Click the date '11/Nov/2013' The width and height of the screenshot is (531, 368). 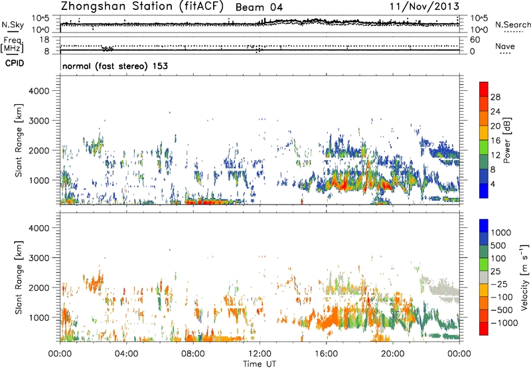tap(424, 6)
